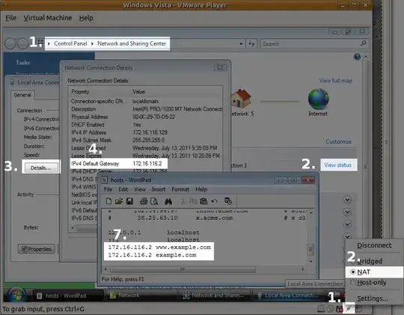Click the Properties button
404x315 pixels.
click(37, 248)
